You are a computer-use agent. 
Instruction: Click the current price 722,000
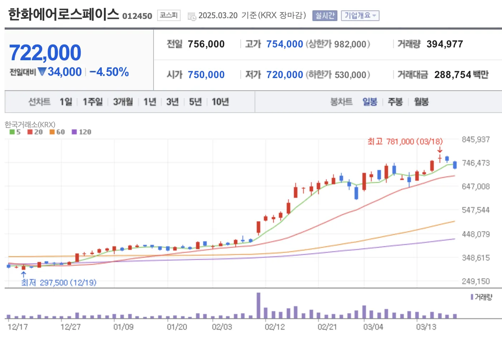45,52
